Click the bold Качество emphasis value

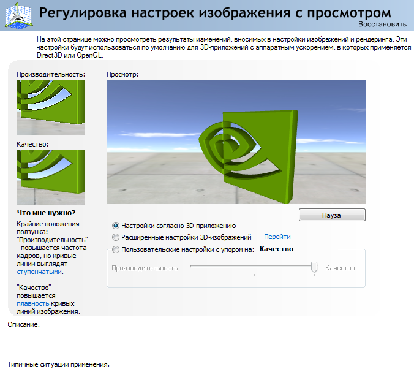coord(276,249)
